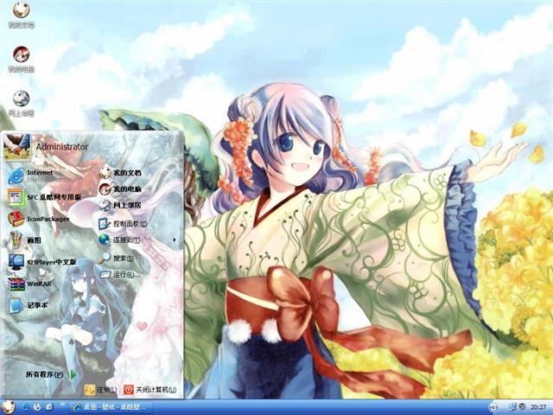Click the Administrator user name
The width and height of the screenshot is (553, 415).
pos(61,147)
